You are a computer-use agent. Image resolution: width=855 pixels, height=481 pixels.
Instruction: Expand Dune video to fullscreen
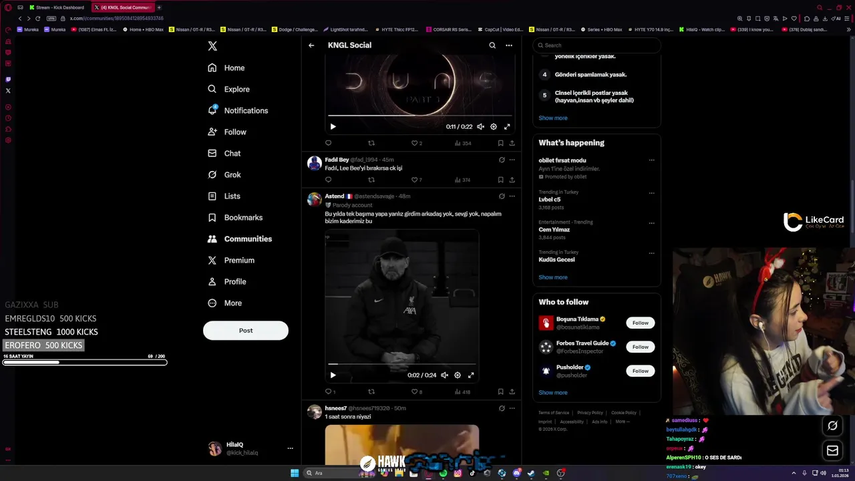pyautogui.click(x=507, y=126)
